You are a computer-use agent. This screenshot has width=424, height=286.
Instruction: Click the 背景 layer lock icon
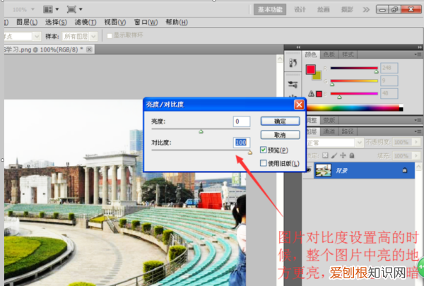[x=404, y=170]
